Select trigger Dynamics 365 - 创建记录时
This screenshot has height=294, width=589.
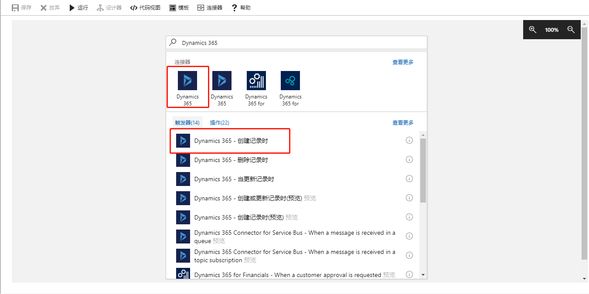292,141
